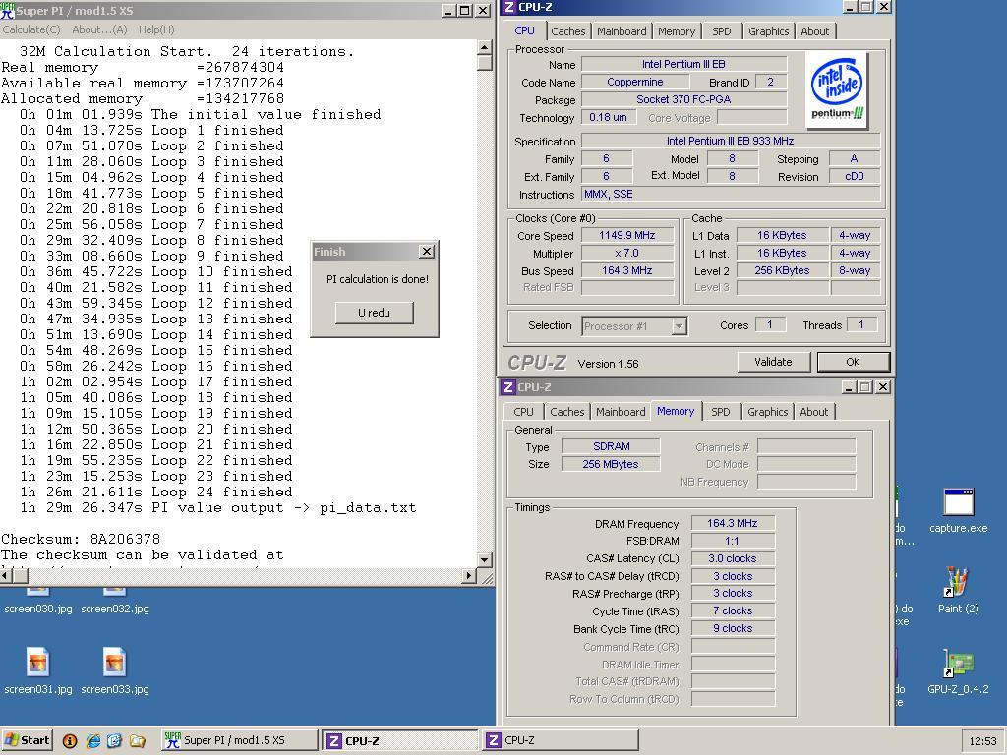Click the Intel Inside Pentium III logo
This screenshot has width=1007, height=755.
837,89
